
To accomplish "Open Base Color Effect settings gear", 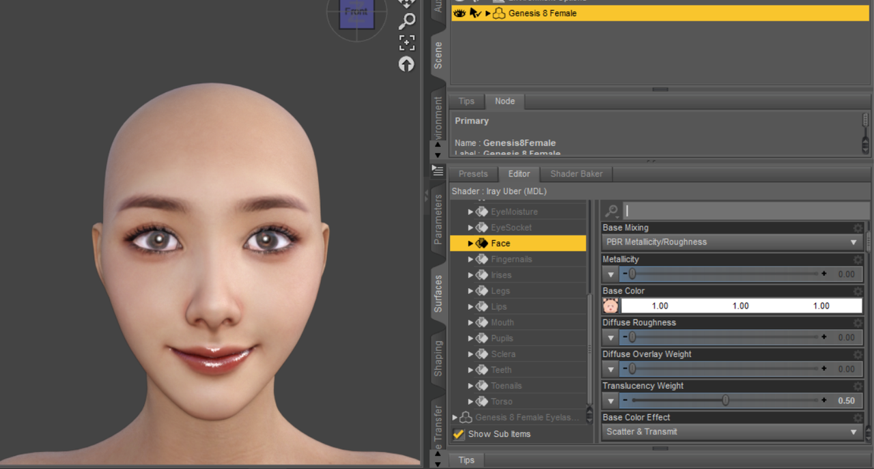I will 858,418.
